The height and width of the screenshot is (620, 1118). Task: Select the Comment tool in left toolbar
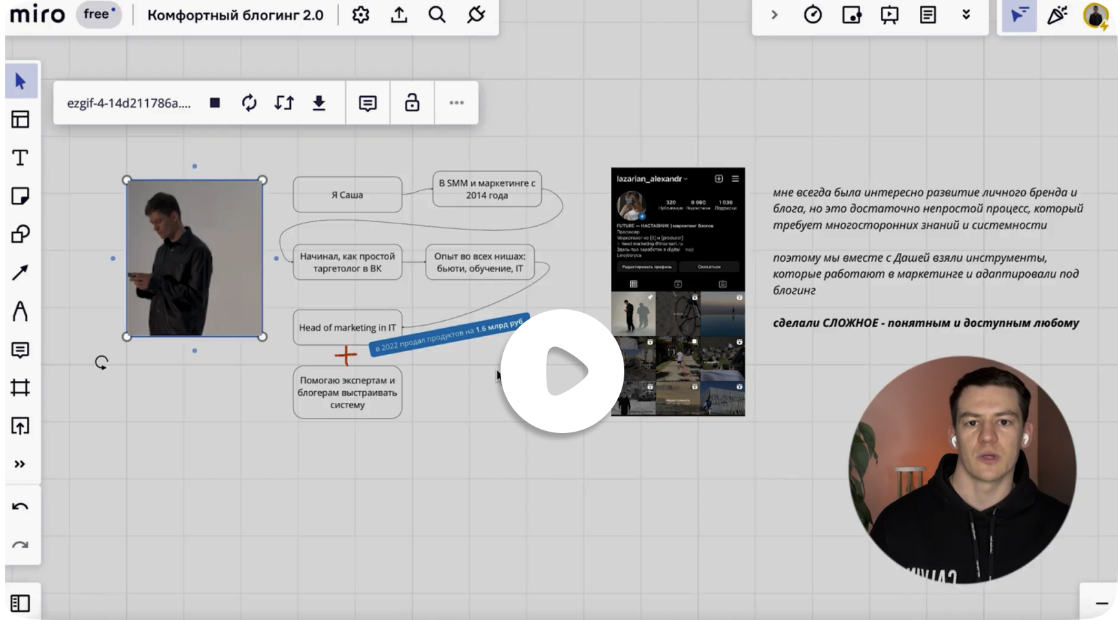click(x=21, y=350)
